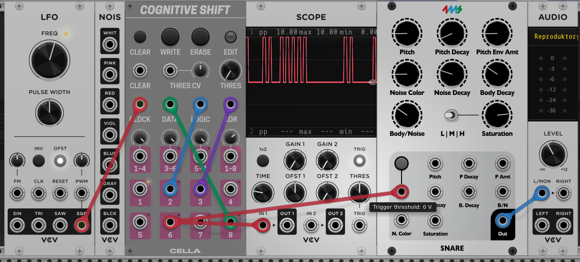Click the Scope GAIN 1 knob
This screenshot has height=262, width=580.
click(x=295, y=161)
